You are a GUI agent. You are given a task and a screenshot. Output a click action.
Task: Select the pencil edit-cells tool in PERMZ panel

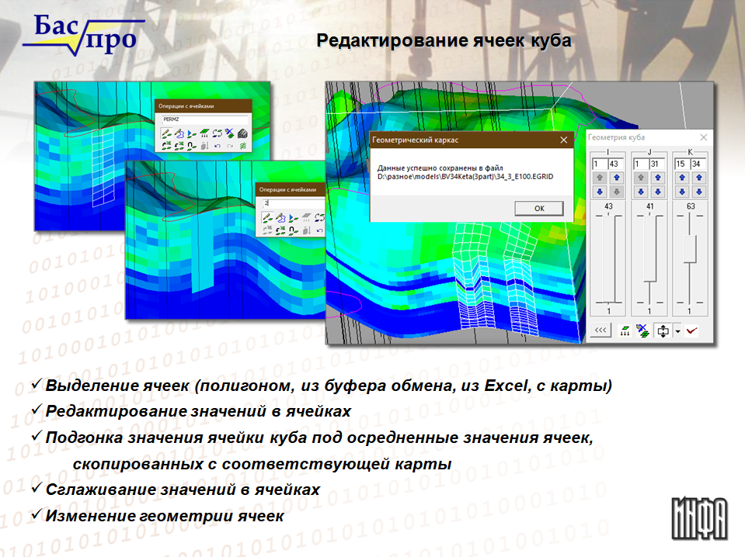166,133
